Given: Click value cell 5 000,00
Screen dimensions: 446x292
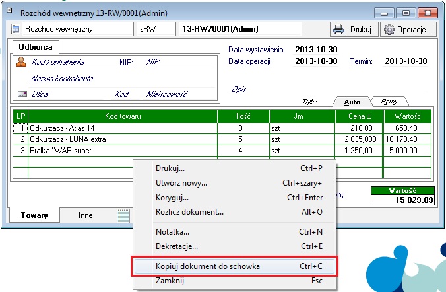Looking at the screenshot, I should [408, 151].
